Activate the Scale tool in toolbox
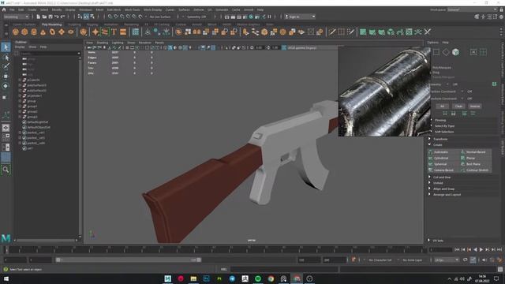 (x=5, y=97)
